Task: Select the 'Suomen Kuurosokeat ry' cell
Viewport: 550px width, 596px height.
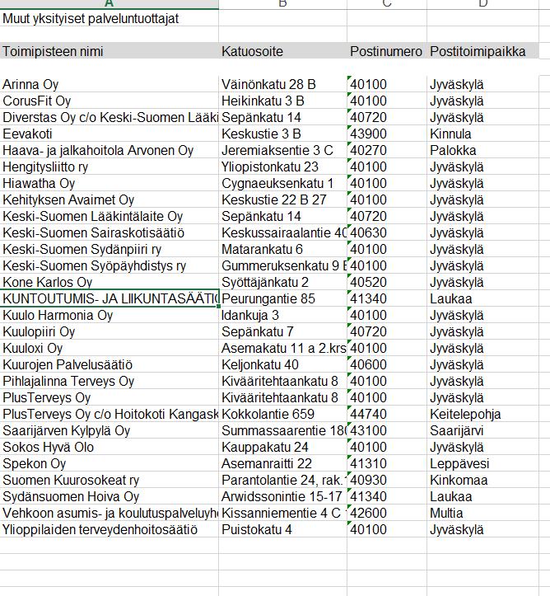Action: 110,480
